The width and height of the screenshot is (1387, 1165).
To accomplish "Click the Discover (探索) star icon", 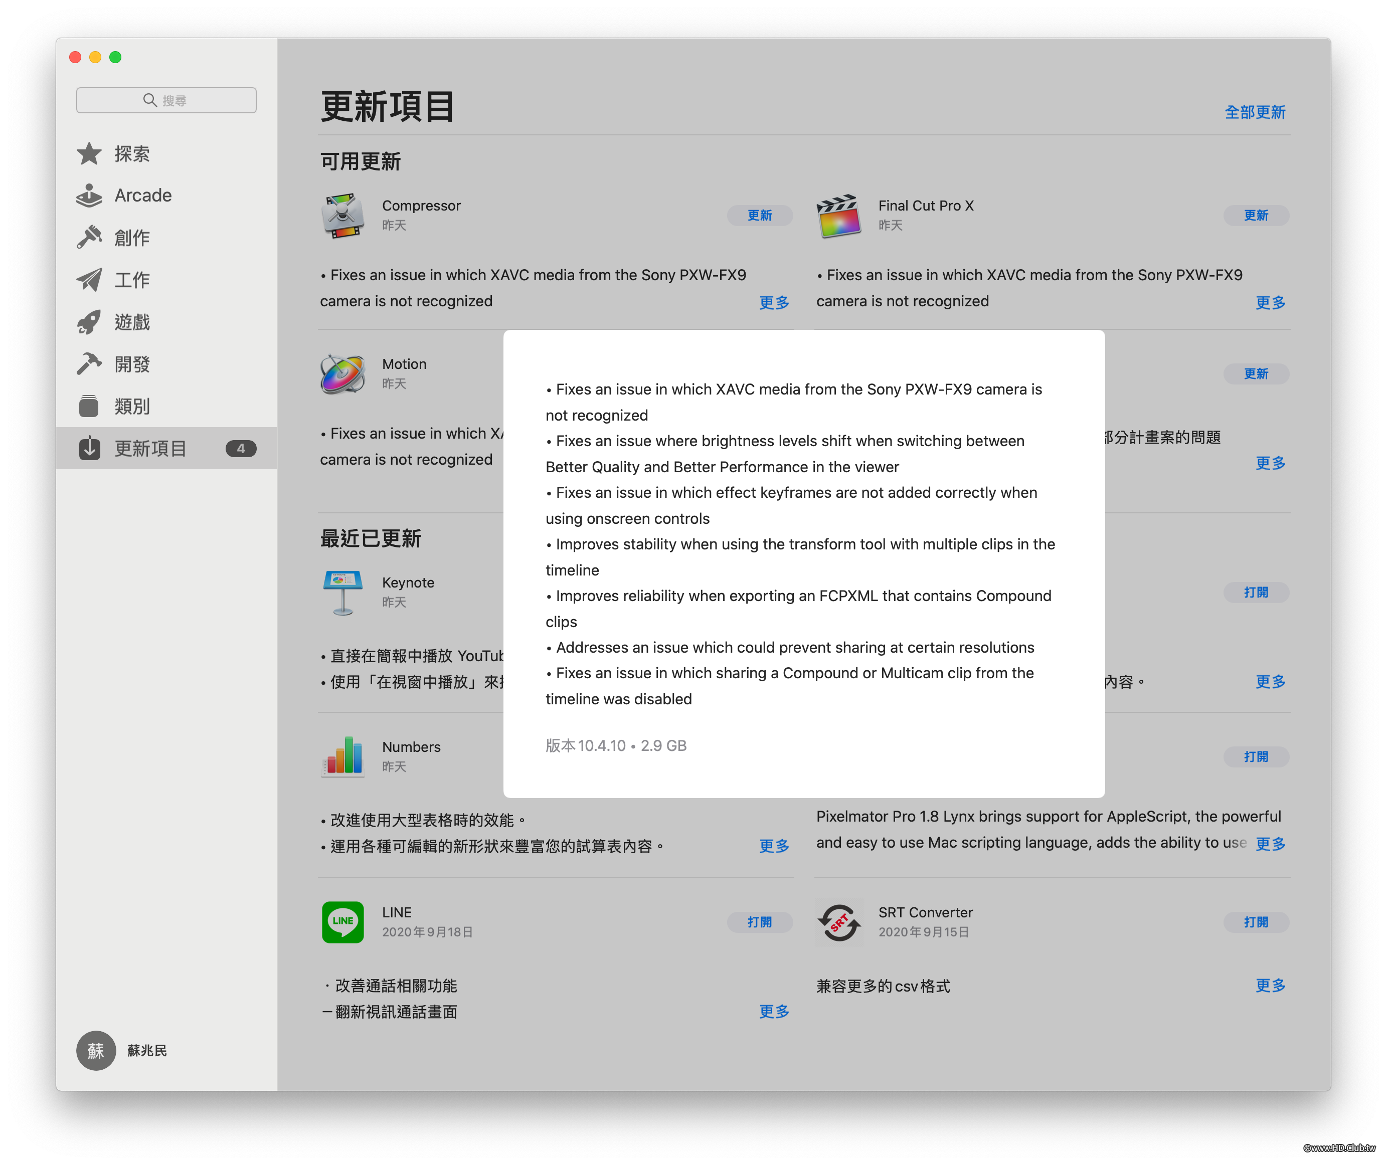I will click(x=89, y=154).
